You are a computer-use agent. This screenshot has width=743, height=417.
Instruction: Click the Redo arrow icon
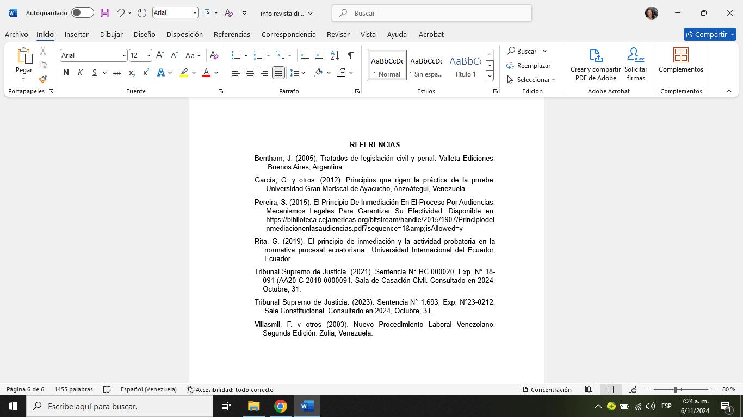coord(142,13)
